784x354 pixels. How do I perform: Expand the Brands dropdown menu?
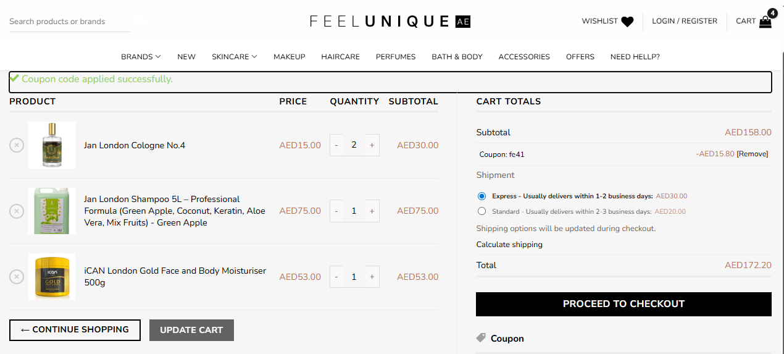[141, 57]
